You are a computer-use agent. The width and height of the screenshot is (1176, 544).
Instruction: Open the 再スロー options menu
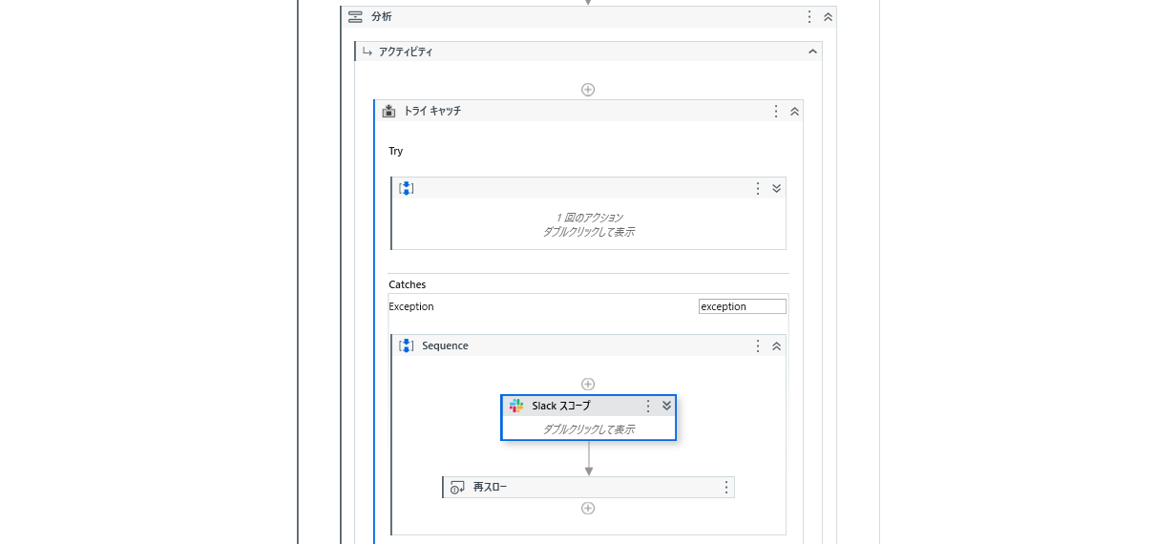(x=725, y=488)
